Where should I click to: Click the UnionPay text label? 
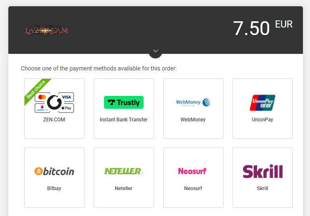pyautogui.click(x=263, y=120)
